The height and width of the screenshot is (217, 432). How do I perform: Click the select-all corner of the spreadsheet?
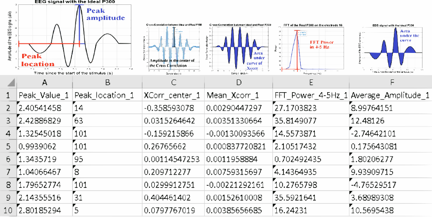pos(8,82)
